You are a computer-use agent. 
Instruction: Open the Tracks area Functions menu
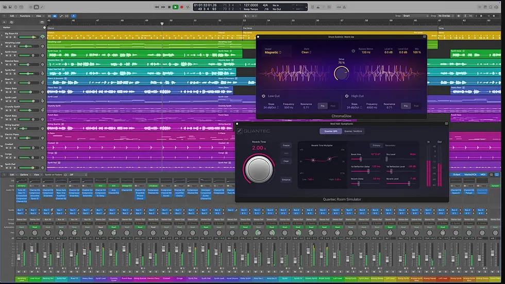pos(26,16)
